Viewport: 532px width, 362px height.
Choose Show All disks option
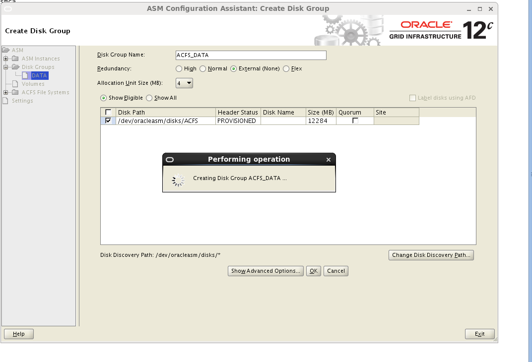tap(149, 98)
